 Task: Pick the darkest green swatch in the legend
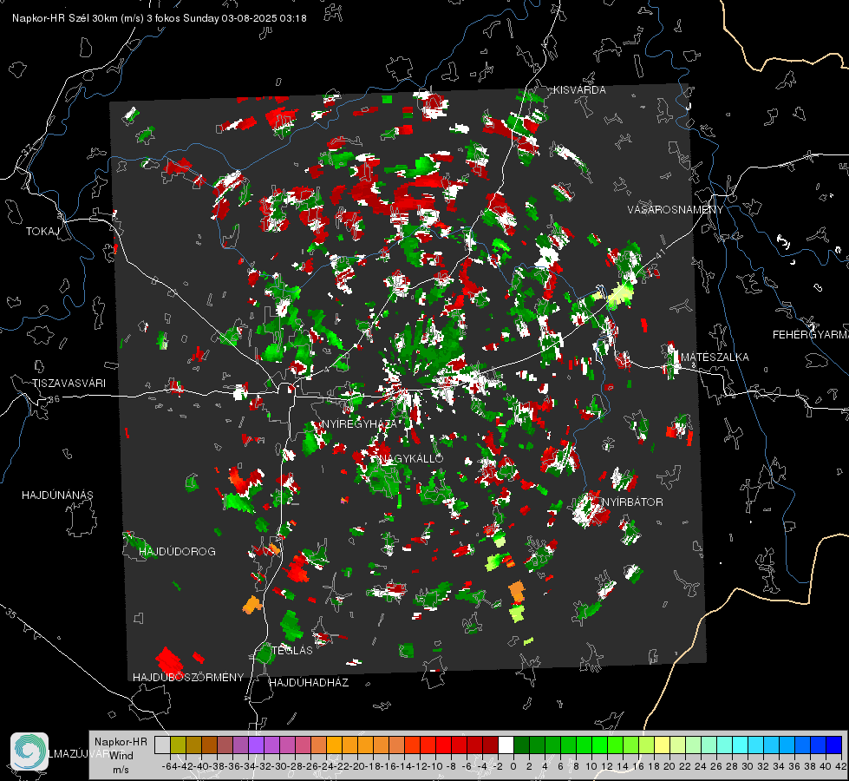pos(521,745)
